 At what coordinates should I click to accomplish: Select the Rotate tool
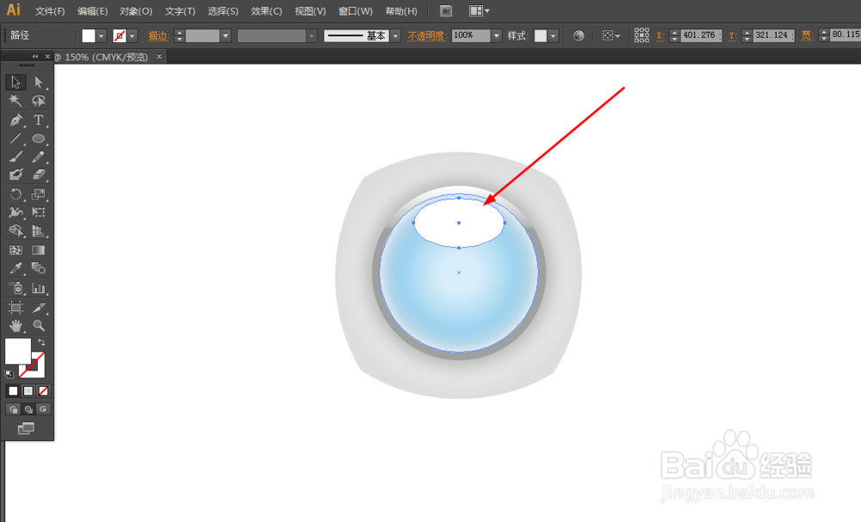click(15, 194)
